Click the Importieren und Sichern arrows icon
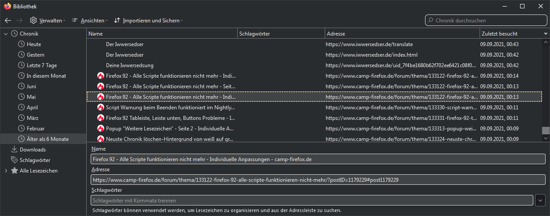Image resolution: width=550 pixels, height=216 pixels. pyautogui.click(x=117, y=21)
